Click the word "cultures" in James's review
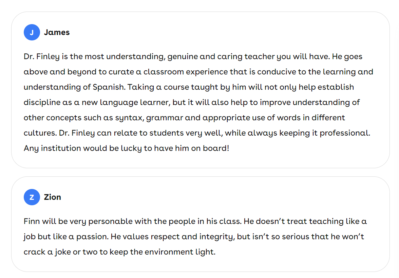Screen dimensions: 399x278 tap(39, 133)
